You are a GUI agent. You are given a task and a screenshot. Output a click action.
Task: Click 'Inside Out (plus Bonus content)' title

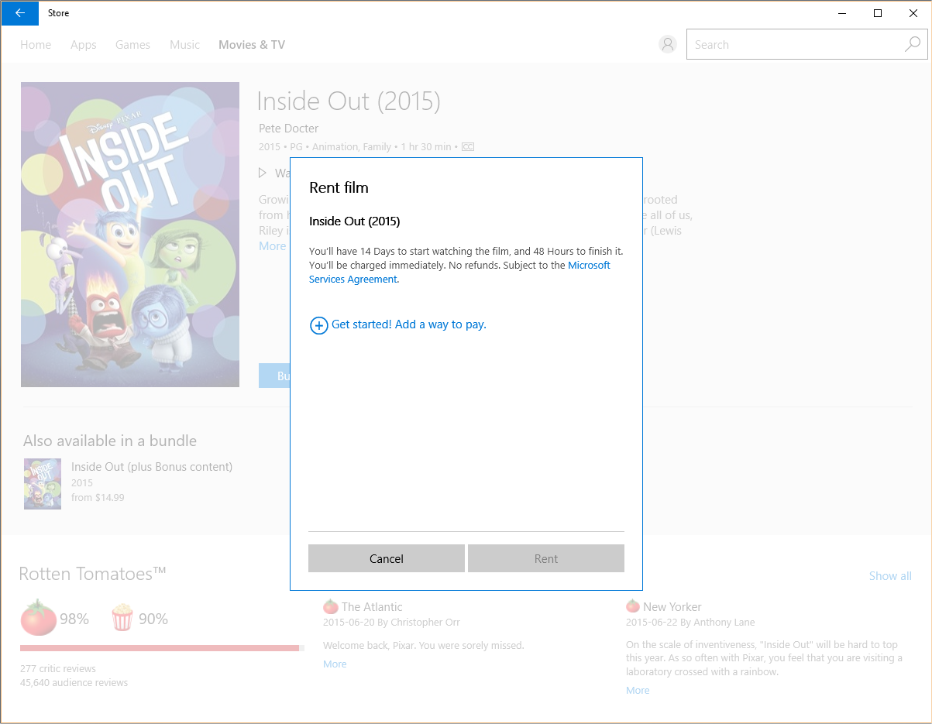pyautogui.click(x=152, y=466)
